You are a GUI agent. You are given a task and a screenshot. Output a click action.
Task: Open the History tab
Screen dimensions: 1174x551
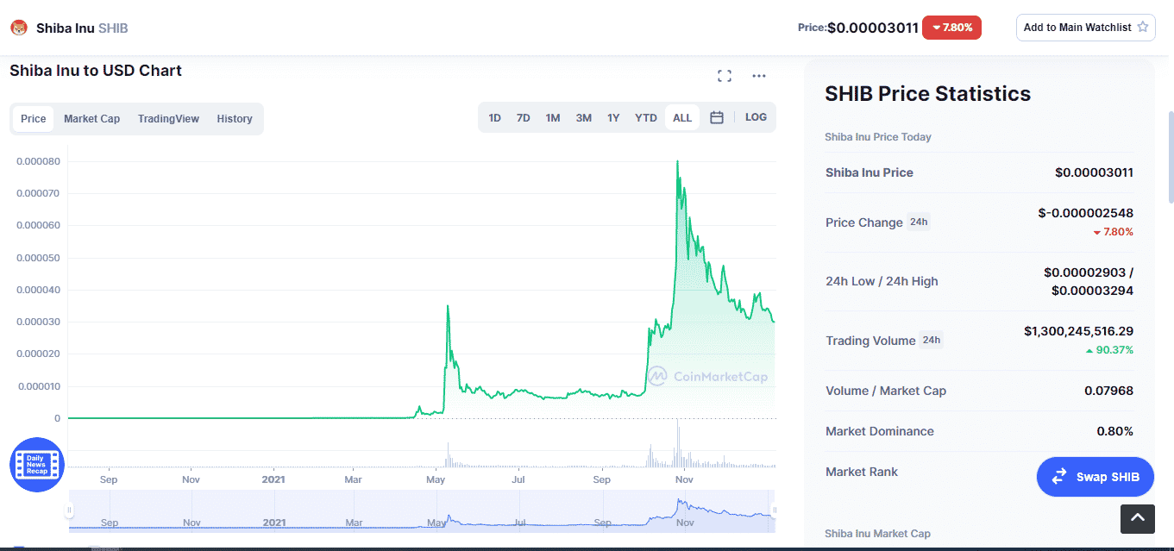[x=235, y=119]
